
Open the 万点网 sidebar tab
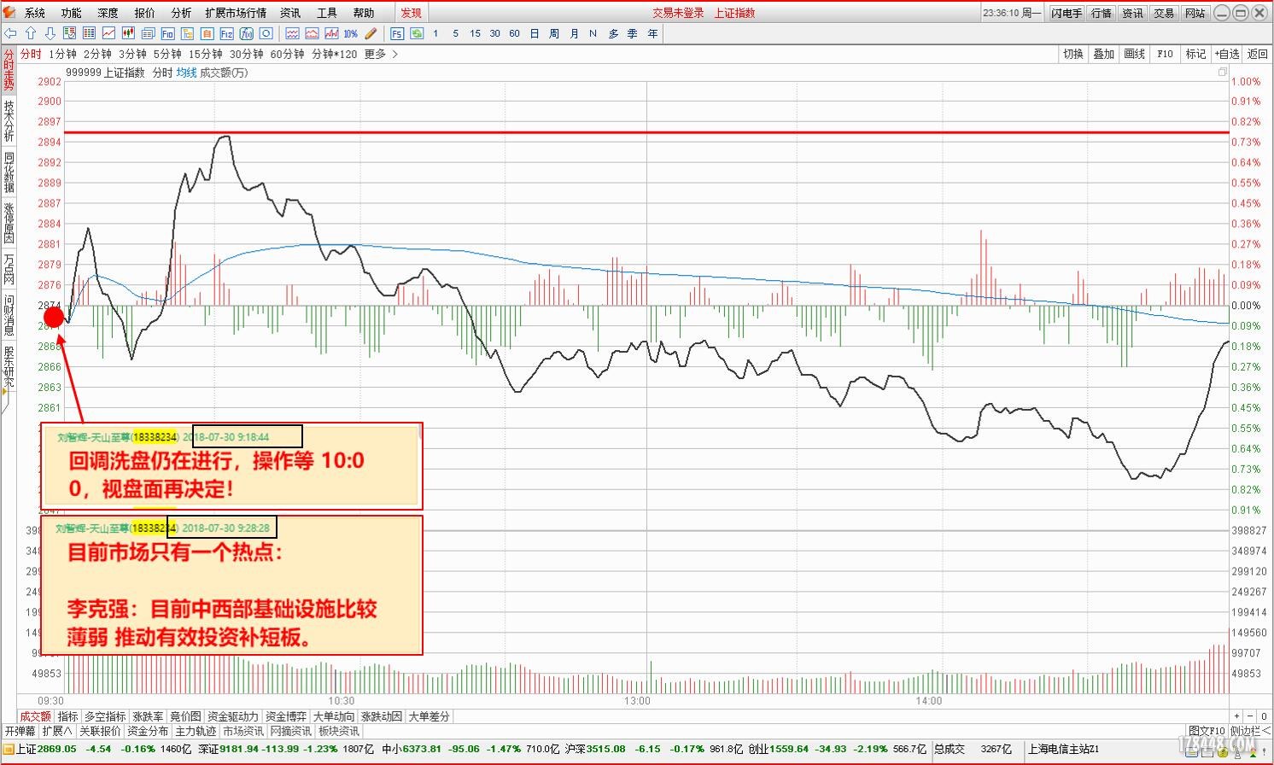coord(9,268)
